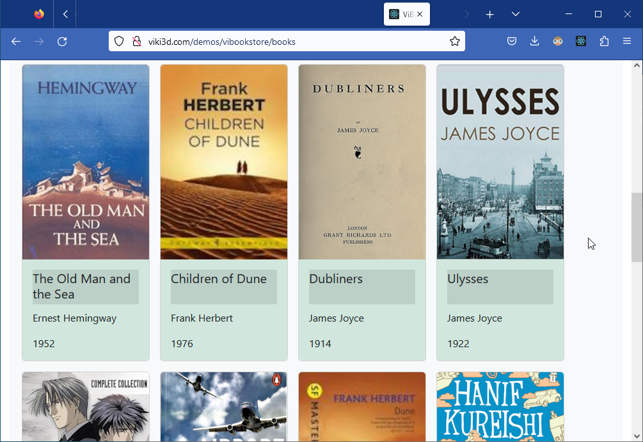
Task: Click the author name Ernest Hemingway
Action: (75, 318)
